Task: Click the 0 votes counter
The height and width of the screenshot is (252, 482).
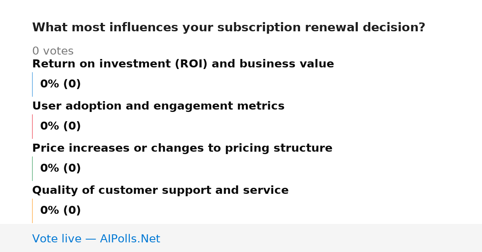Action: [x=53, y=51]
